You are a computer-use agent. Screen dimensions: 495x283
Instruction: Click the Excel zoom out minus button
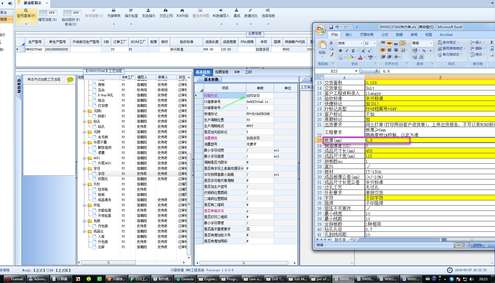(486, 245)
